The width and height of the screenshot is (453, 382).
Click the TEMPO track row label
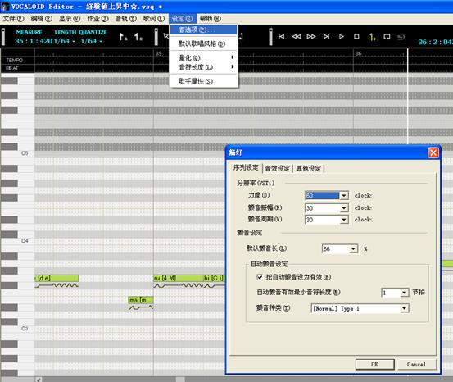pos(15,60)
